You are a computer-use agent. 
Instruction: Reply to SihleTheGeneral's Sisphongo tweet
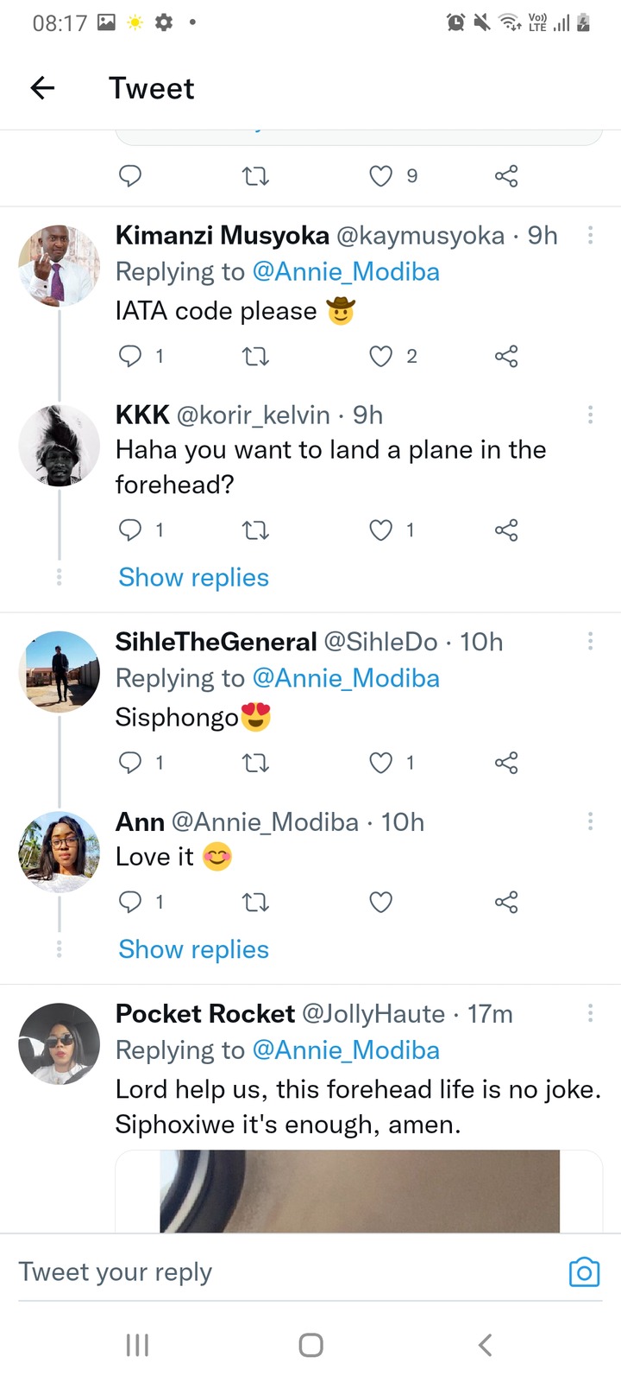130,763
